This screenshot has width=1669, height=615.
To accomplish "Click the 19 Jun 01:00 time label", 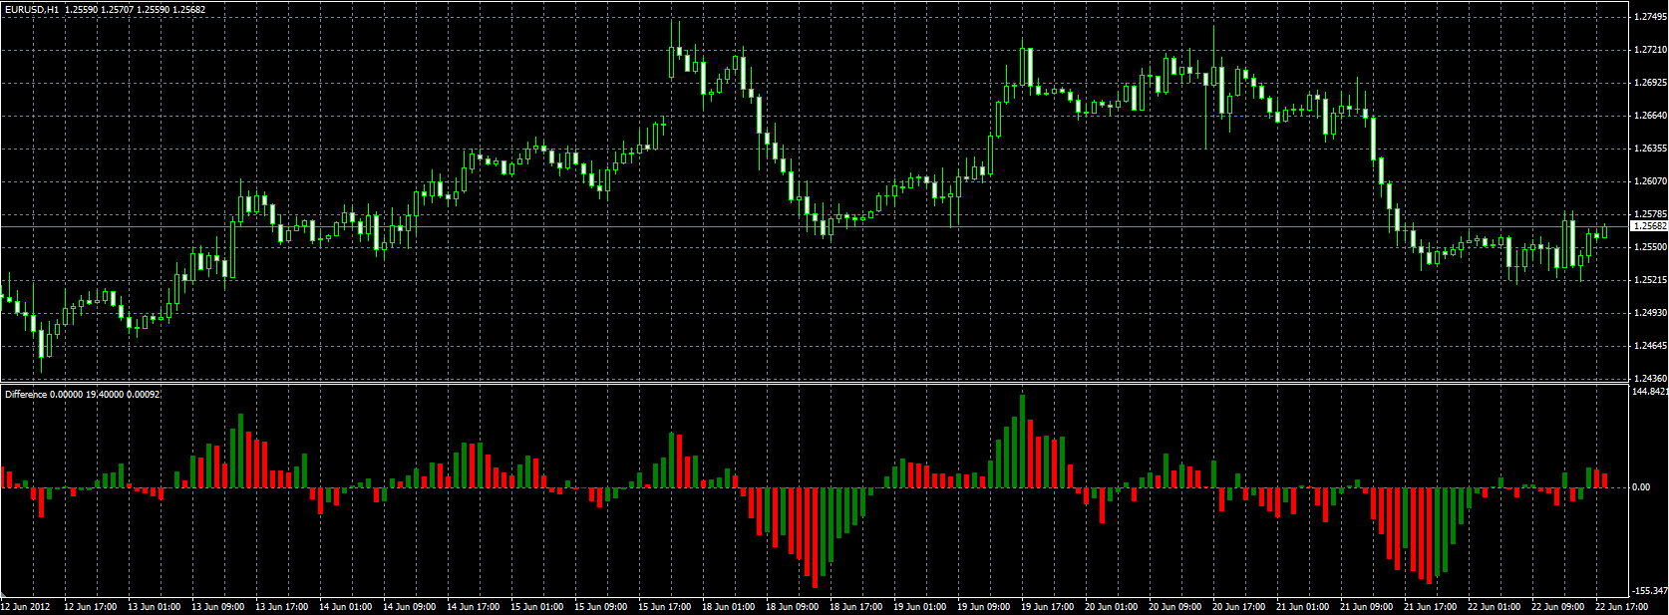I will [x=920, y=607].
